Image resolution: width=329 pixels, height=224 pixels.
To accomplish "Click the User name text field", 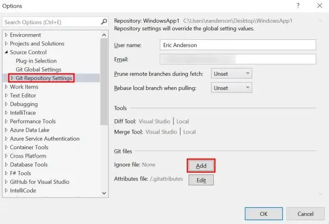I will [238, 45].
